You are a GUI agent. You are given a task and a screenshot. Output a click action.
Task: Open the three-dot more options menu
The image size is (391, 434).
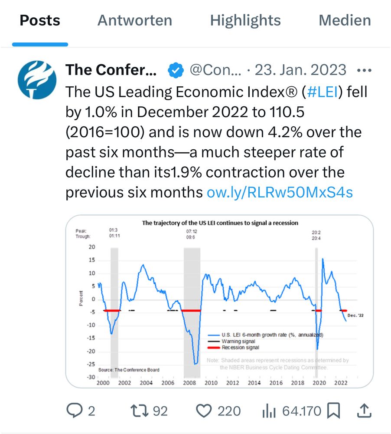click(x=363, y=70)
